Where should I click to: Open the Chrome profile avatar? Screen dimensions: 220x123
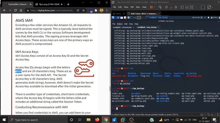click(x=101, y=10)
